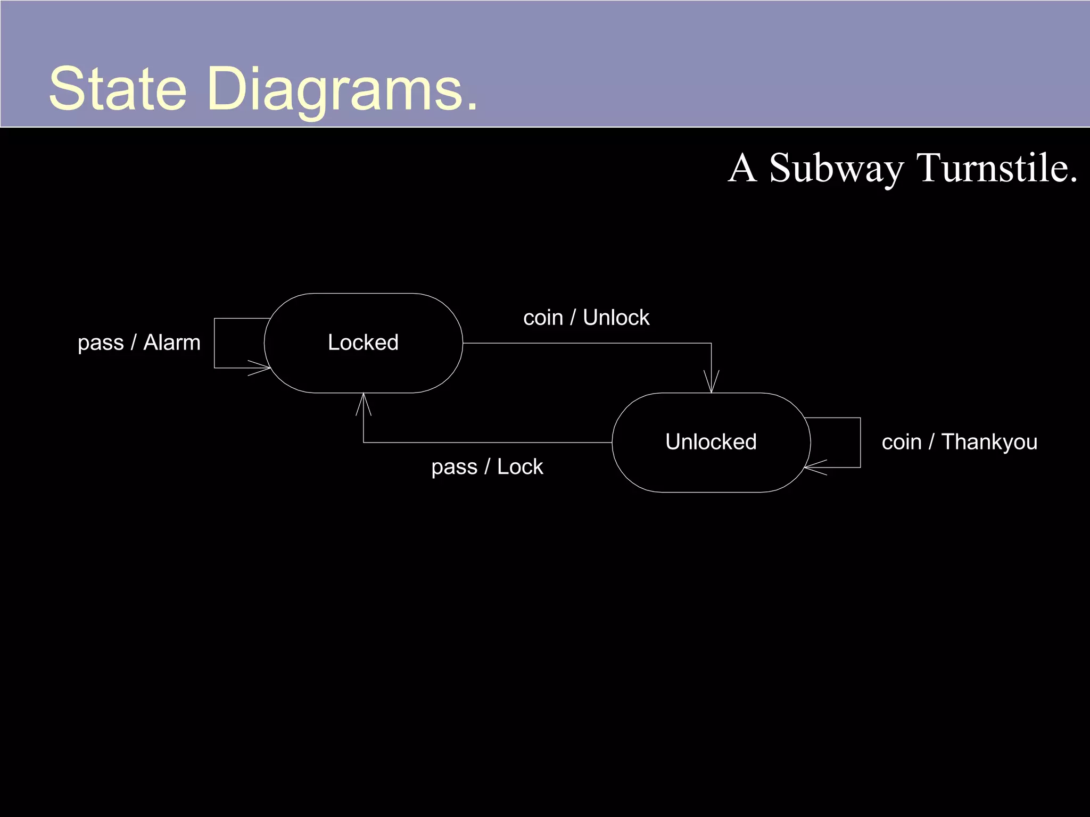Click the 'State Diagrams.' slide title
Viewport: 1090px width, 817px height.
[x=263, y=88]
